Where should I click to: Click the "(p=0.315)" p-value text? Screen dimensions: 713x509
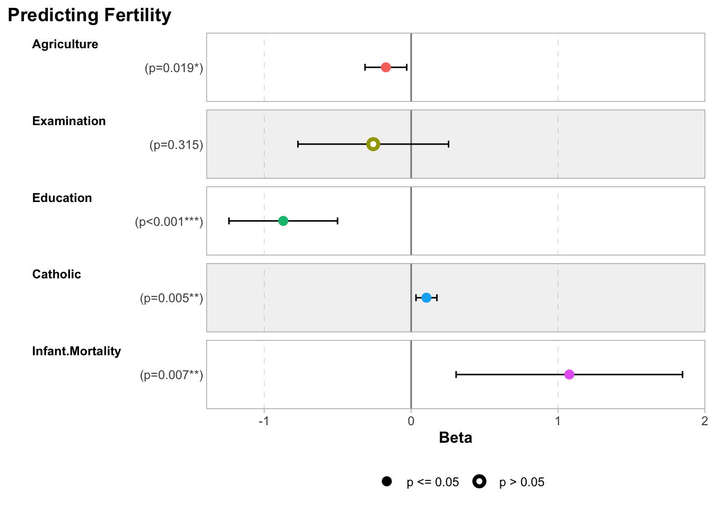pos(176,145)
